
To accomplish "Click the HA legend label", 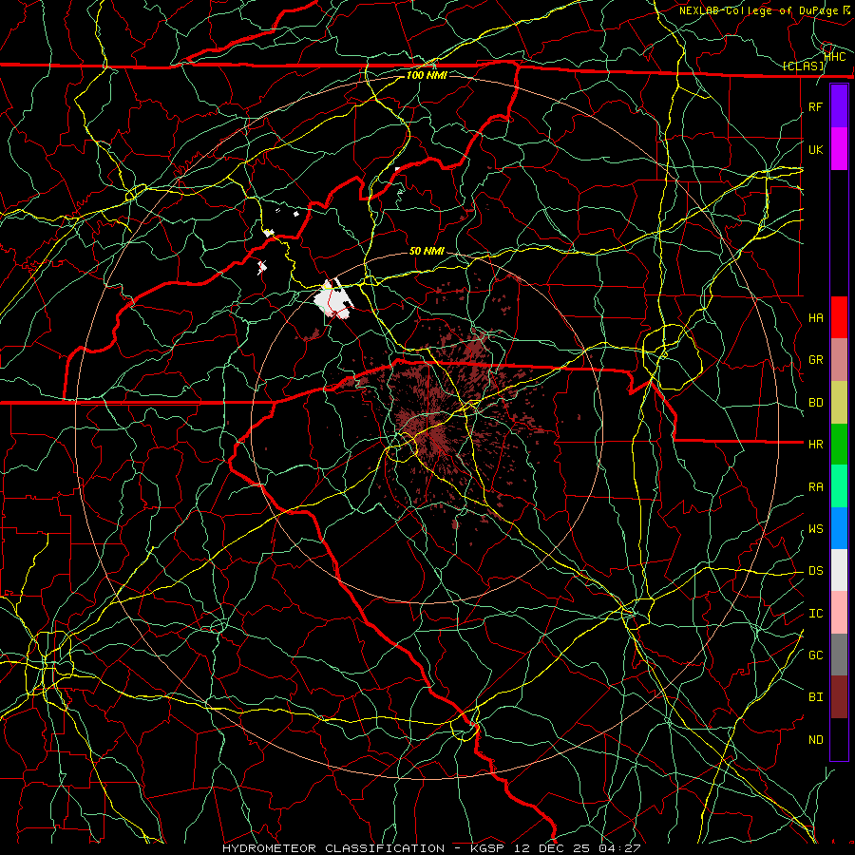I will coord(815,317).
